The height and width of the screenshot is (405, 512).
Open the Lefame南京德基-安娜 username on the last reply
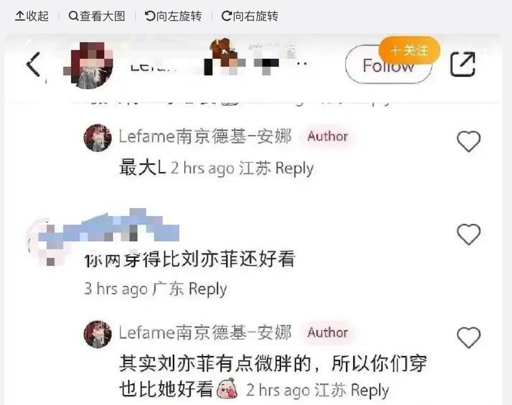205,333
